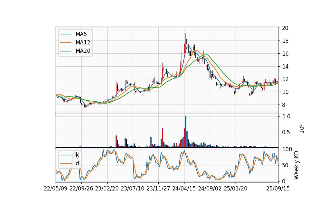309x222 pixels.
Task: Click the volume axis value 1.0
Action: (x=286, y=116)
